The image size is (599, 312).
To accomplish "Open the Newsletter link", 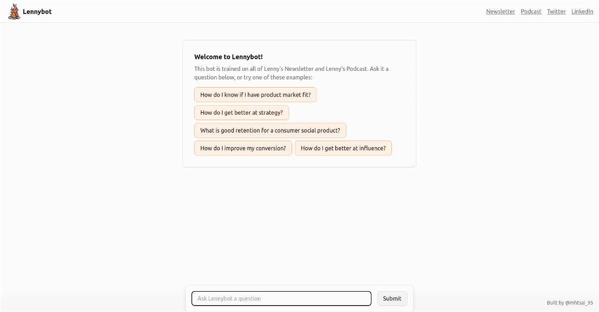I will (x=500, y=11).
